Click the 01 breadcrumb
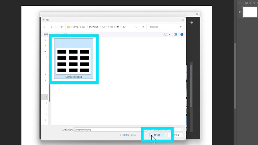The image size is (258, 145). point(112,27)
